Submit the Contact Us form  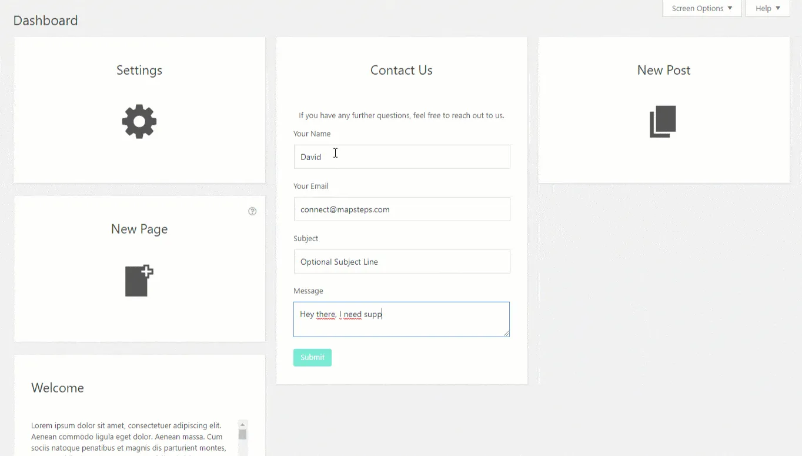pyautogui.click(x=312, y=357)
